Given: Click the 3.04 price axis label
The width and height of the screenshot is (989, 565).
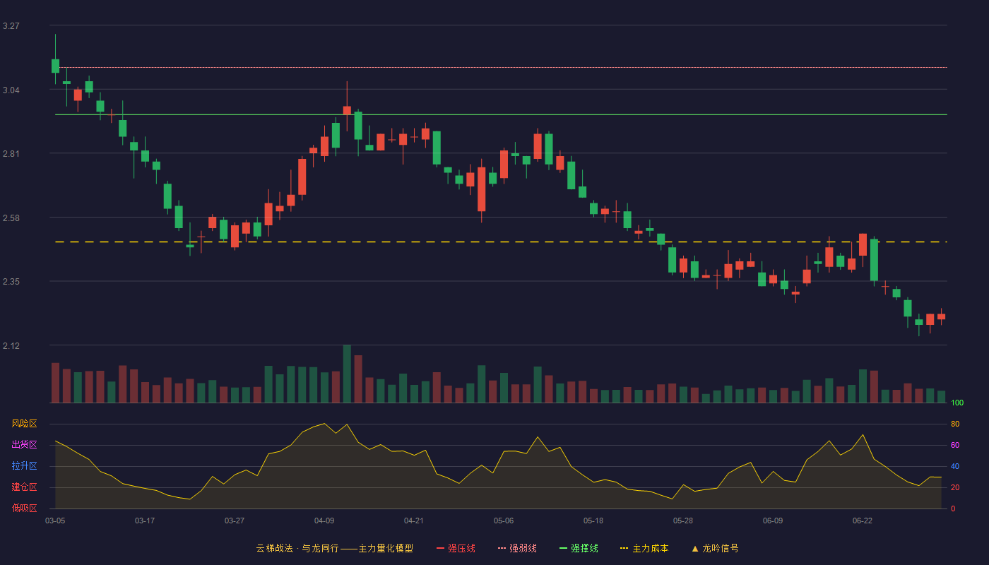Looking at the screenshot, I should 11,90.
